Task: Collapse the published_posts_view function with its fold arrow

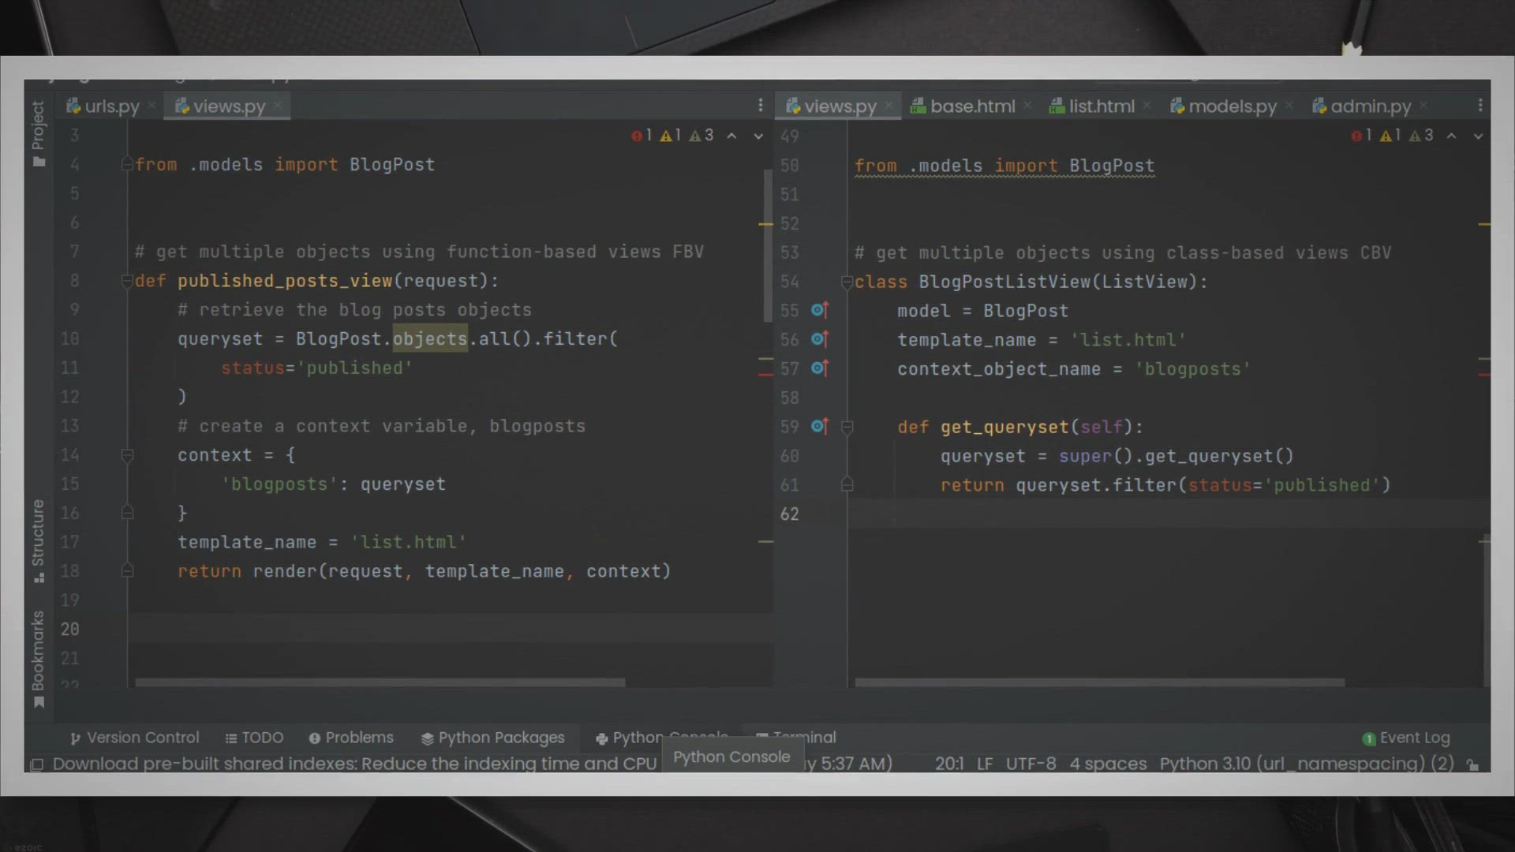Action: click(x=127, y=280)
